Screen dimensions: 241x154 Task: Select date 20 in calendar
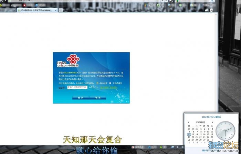pos(193,137)
